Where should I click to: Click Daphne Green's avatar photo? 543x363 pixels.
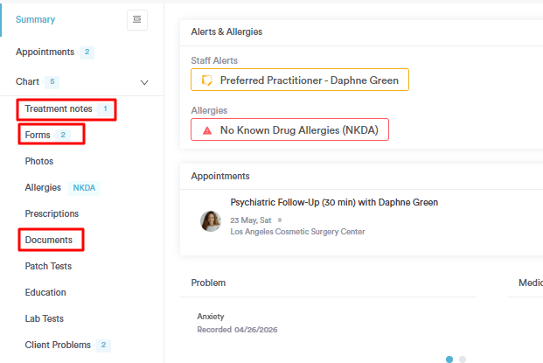(211, 220)
